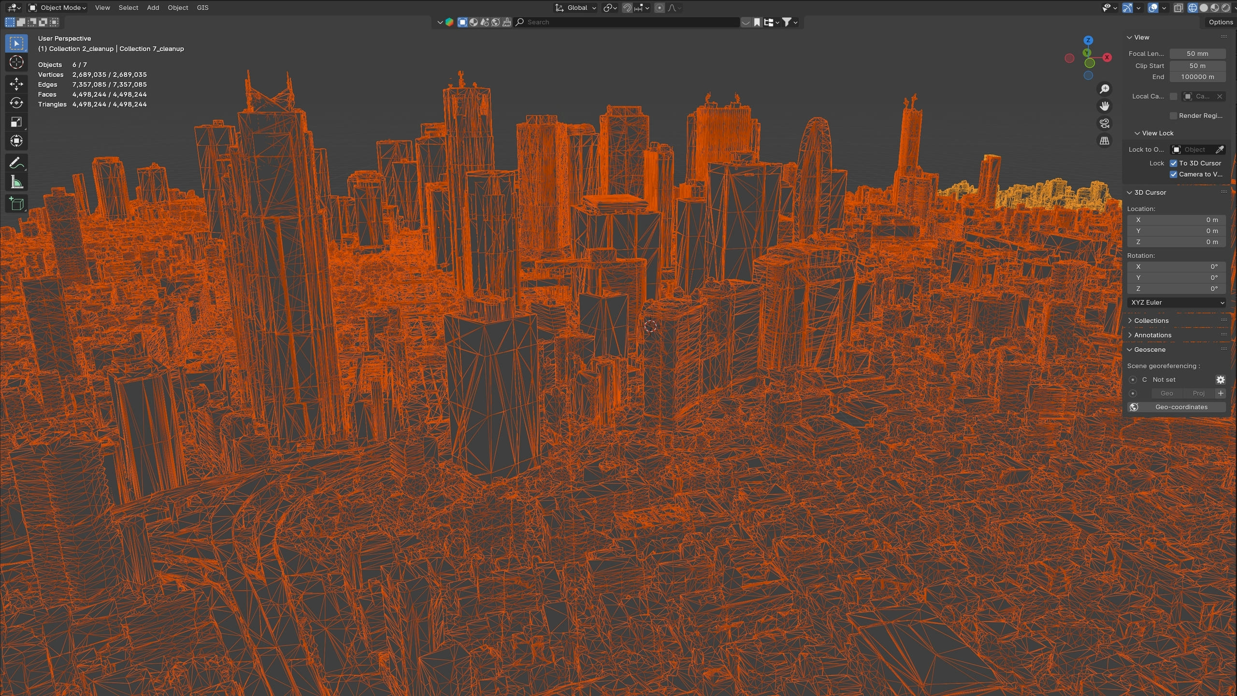Click the Focal Length 50 mm field
The image size is (1237, 696).
[x=1197, y=54]
